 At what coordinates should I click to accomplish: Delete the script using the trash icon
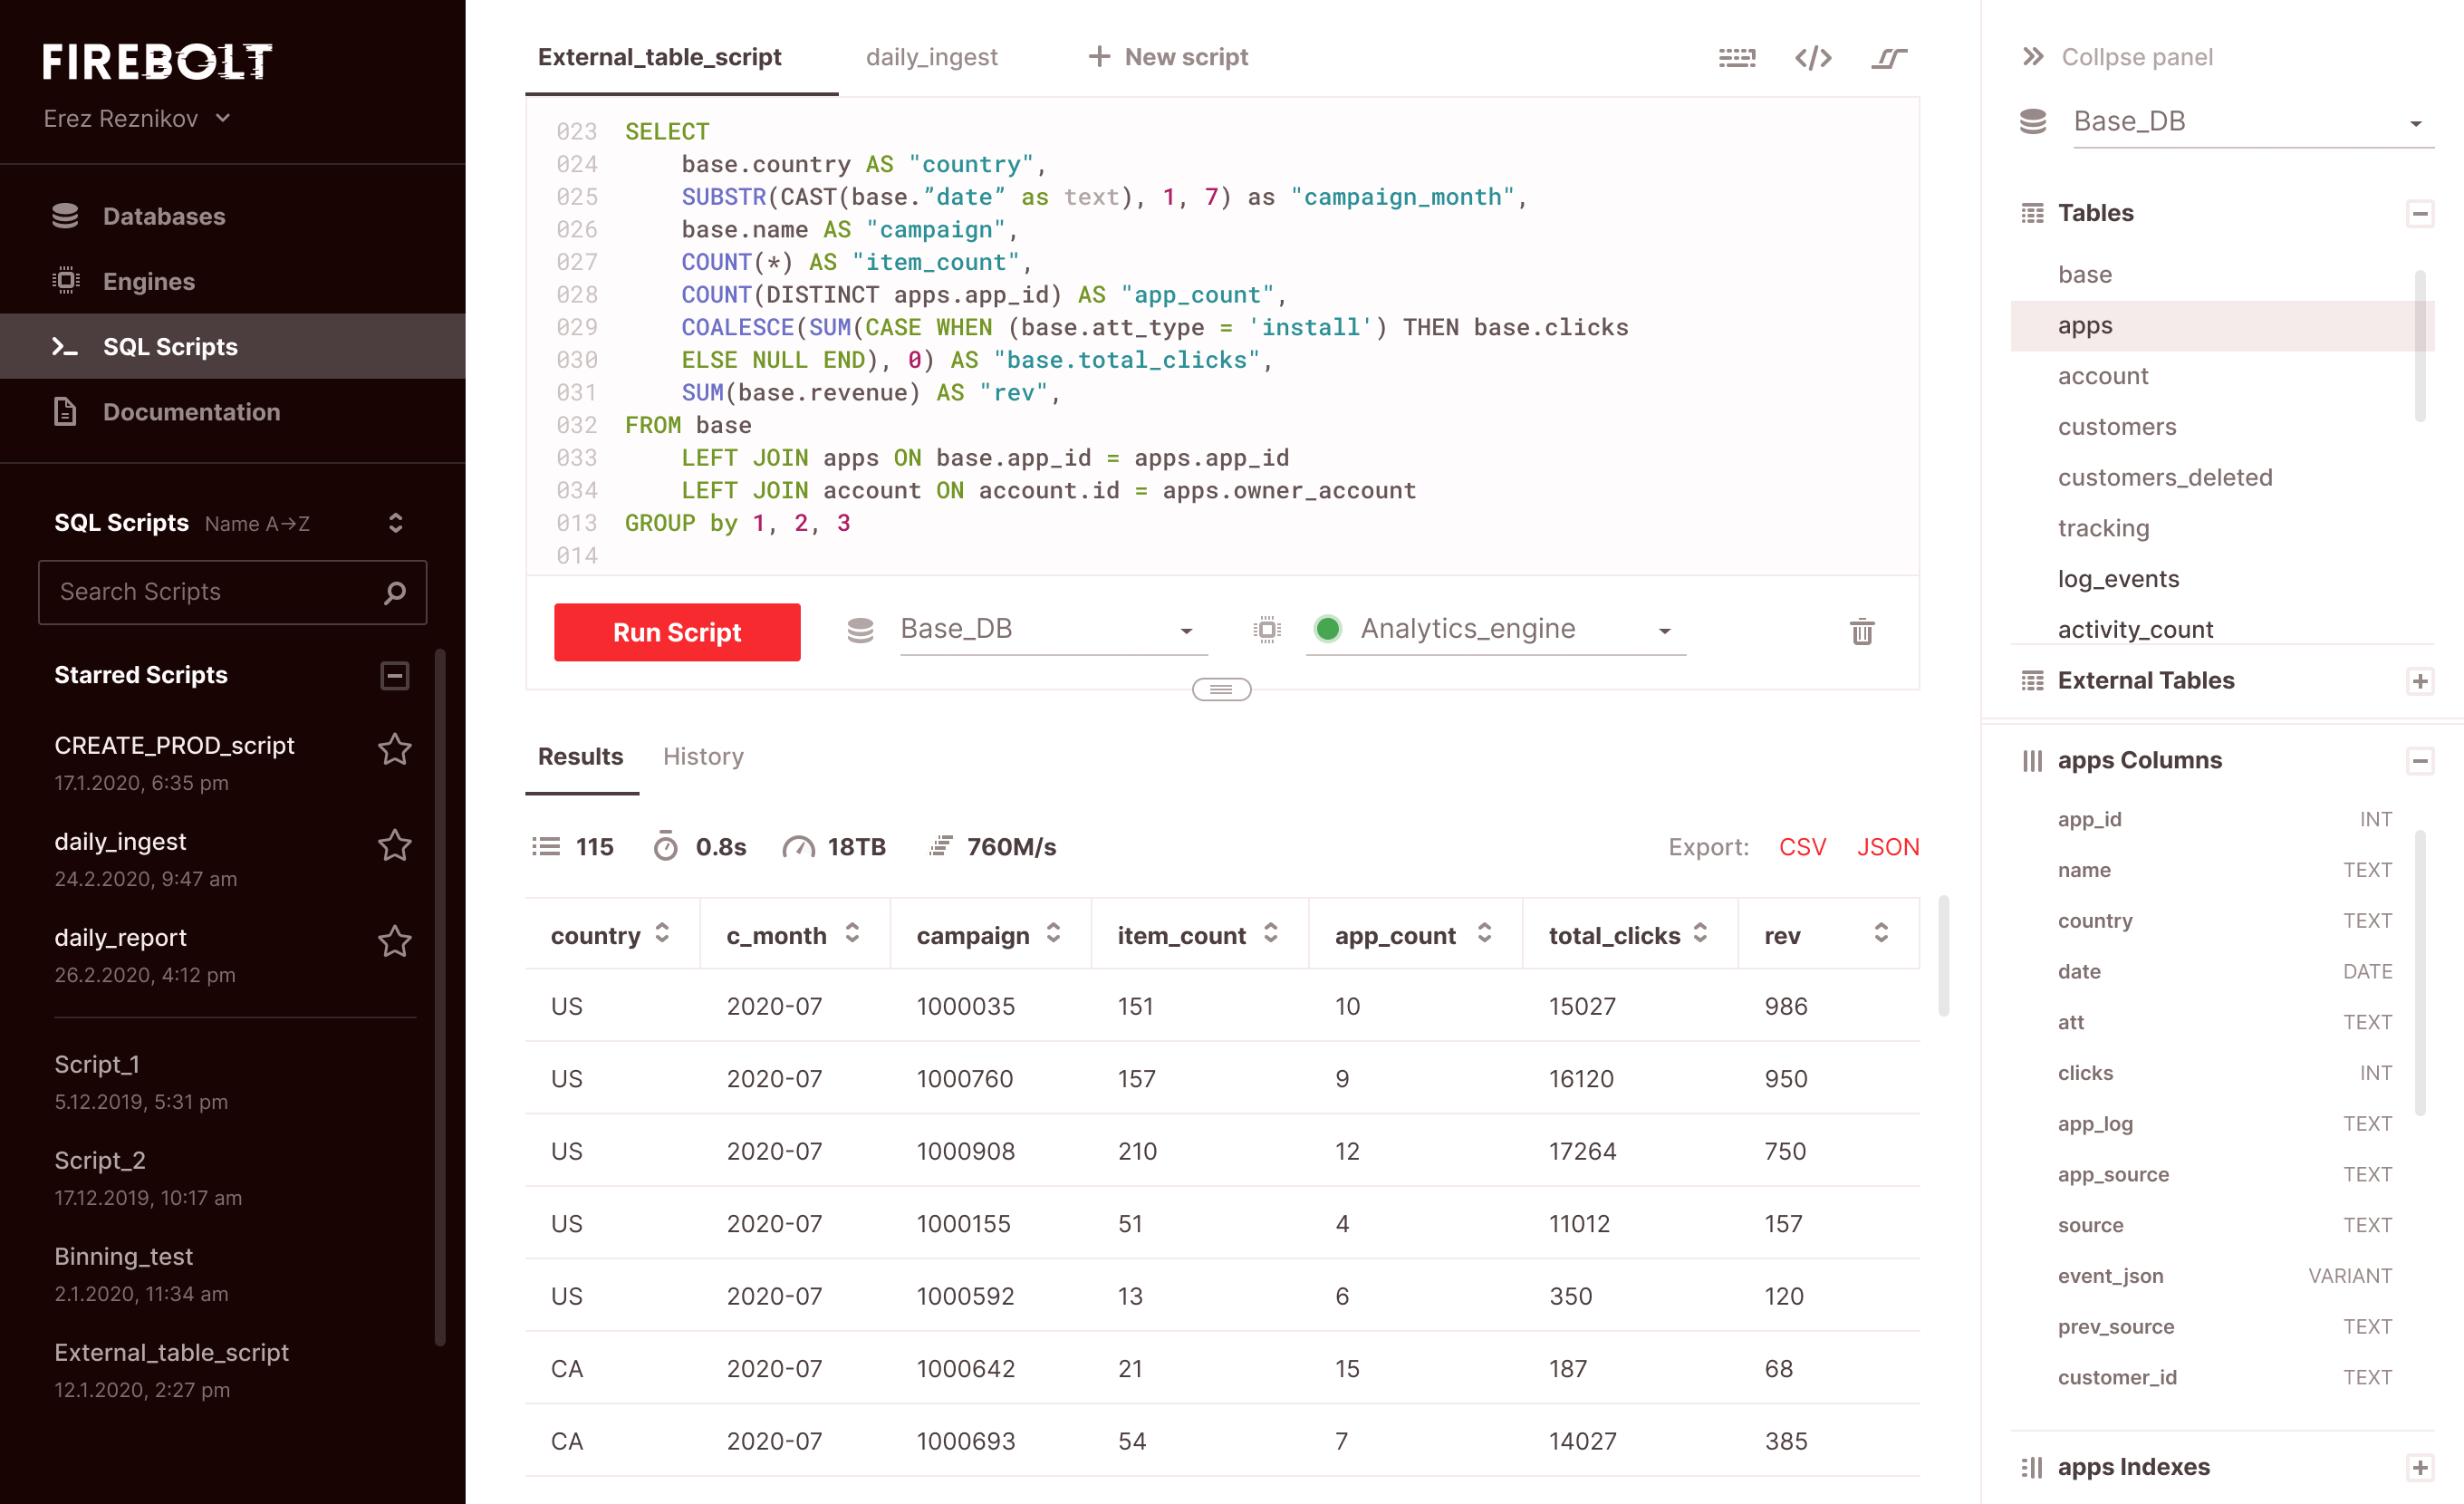1861,631
